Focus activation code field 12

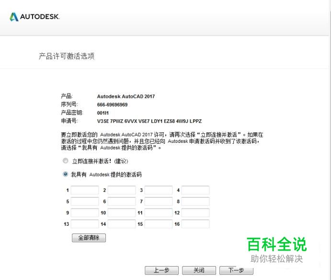tap(195, 212)
